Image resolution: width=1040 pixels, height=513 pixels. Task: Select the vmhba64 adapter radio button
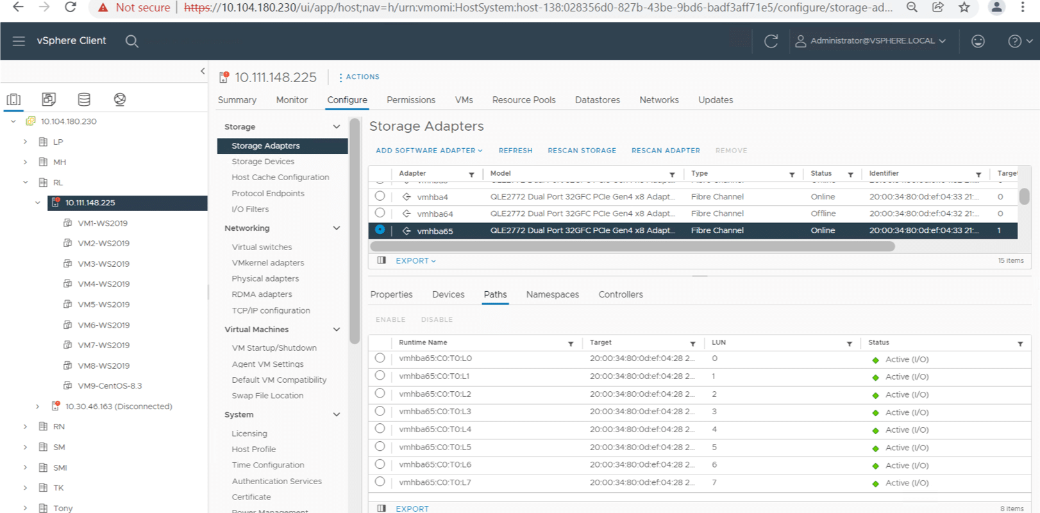pos(380,213)
